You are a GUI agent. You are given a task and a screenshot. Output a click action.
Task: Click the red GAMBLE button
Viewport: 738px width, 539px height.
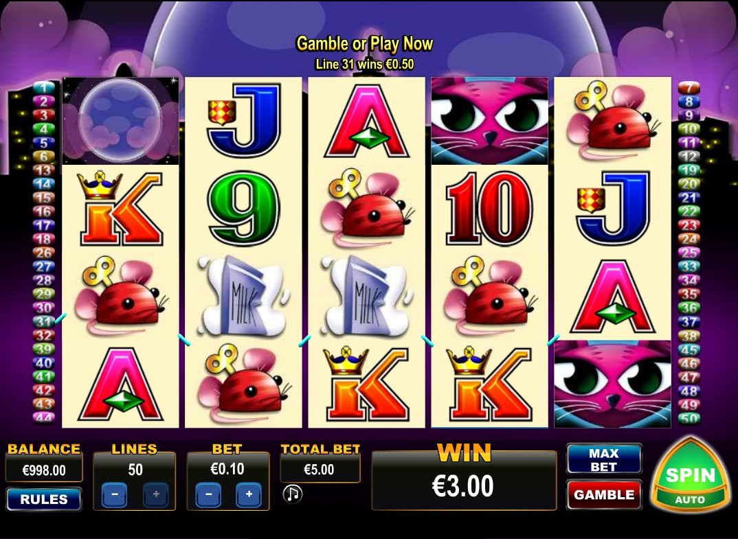[604, 495]
